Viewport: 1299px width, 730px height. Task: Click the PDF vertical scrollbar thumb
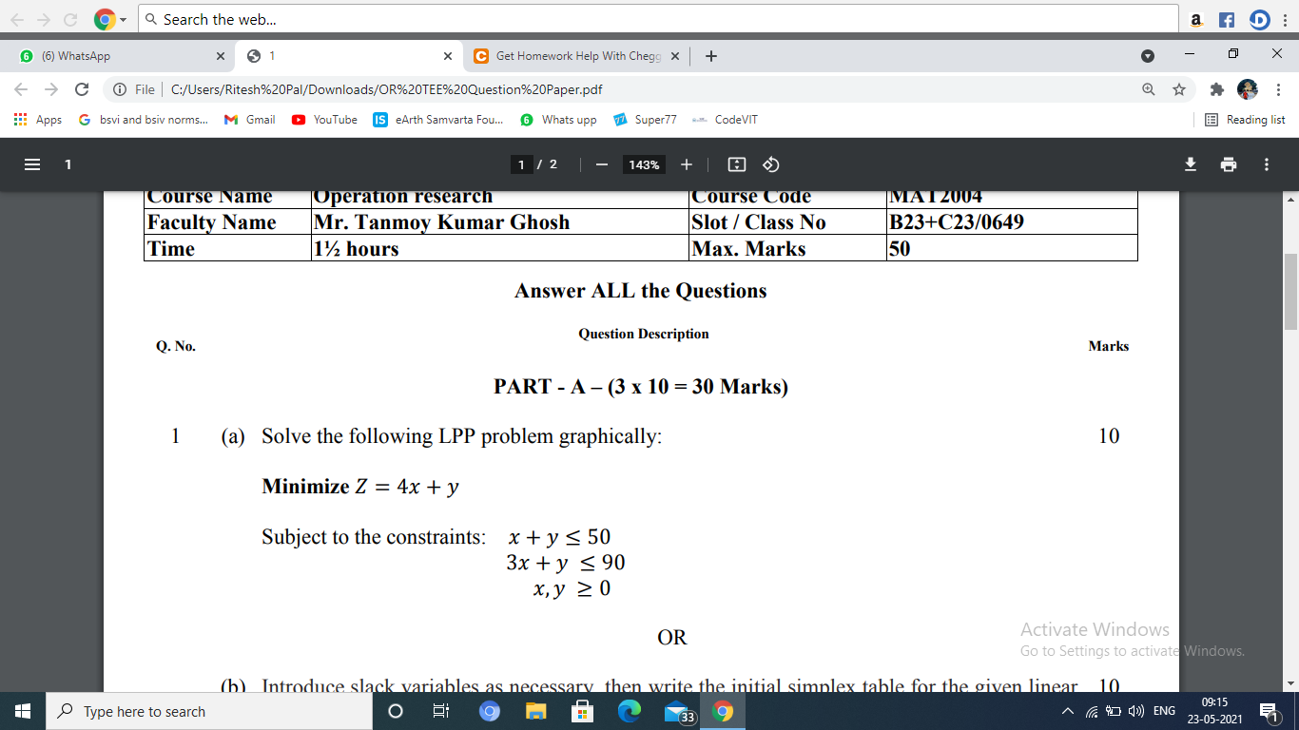[1290, 291]
